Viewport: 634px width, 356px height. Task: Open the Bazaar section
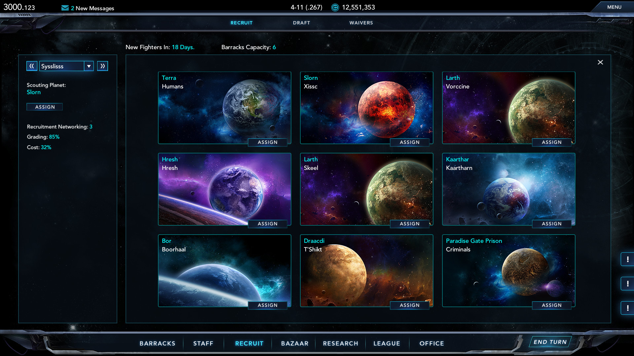pyautogui.click(x=295, y=343)
